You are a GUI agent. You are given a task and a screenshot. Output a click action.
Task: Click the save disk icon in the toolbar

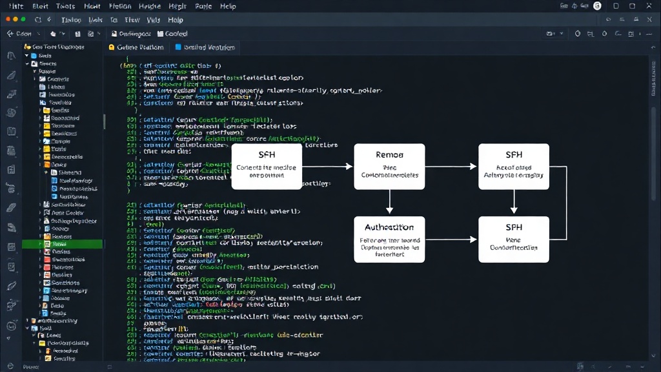pyautogui.click(x=77, y=34)
